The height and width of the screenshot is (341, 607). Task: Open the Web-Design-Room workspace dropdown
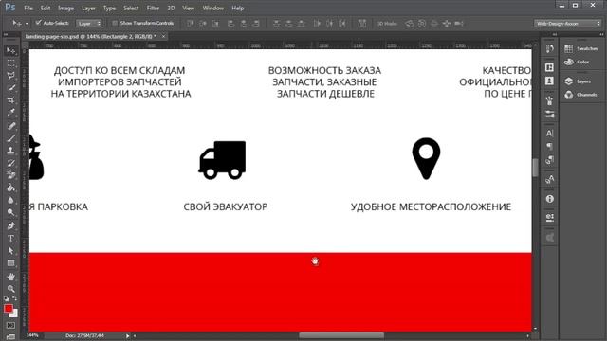coord(567,23)
